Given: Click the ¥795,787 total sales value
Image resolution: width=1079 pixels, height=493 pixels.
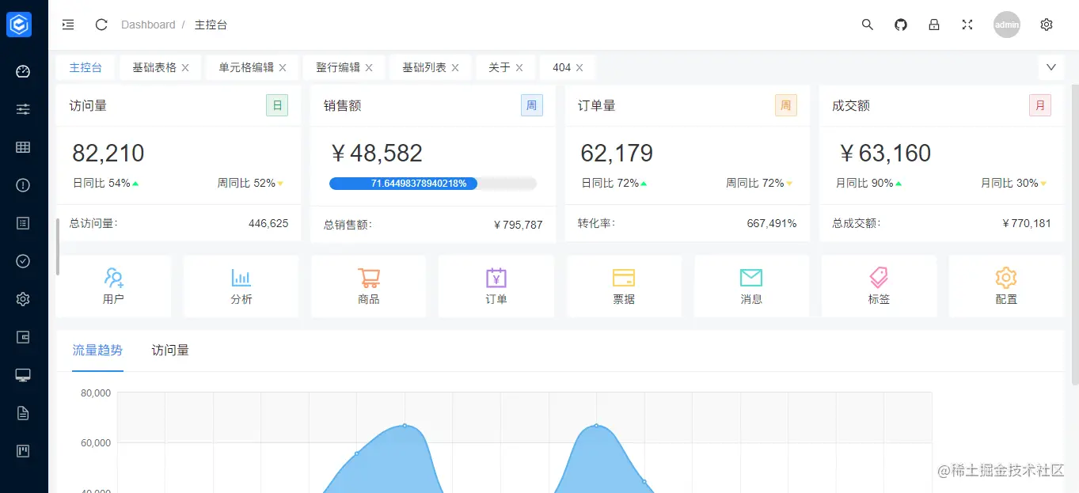Looking at the screenshot, I should [518, 225].
